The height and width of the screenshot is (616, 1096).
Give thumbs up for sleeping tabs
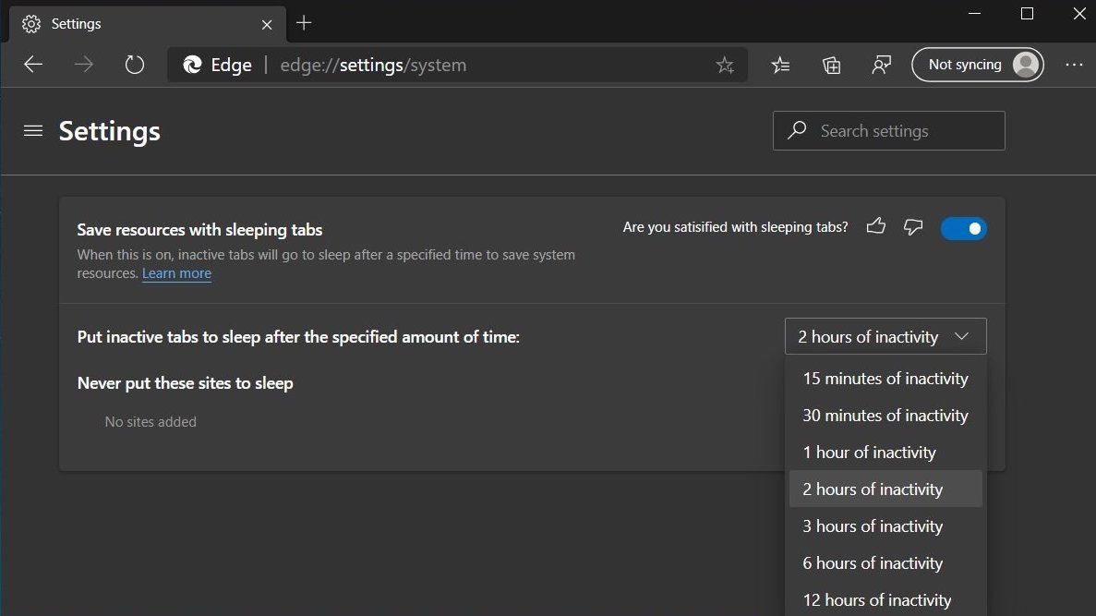click(876, 226)
